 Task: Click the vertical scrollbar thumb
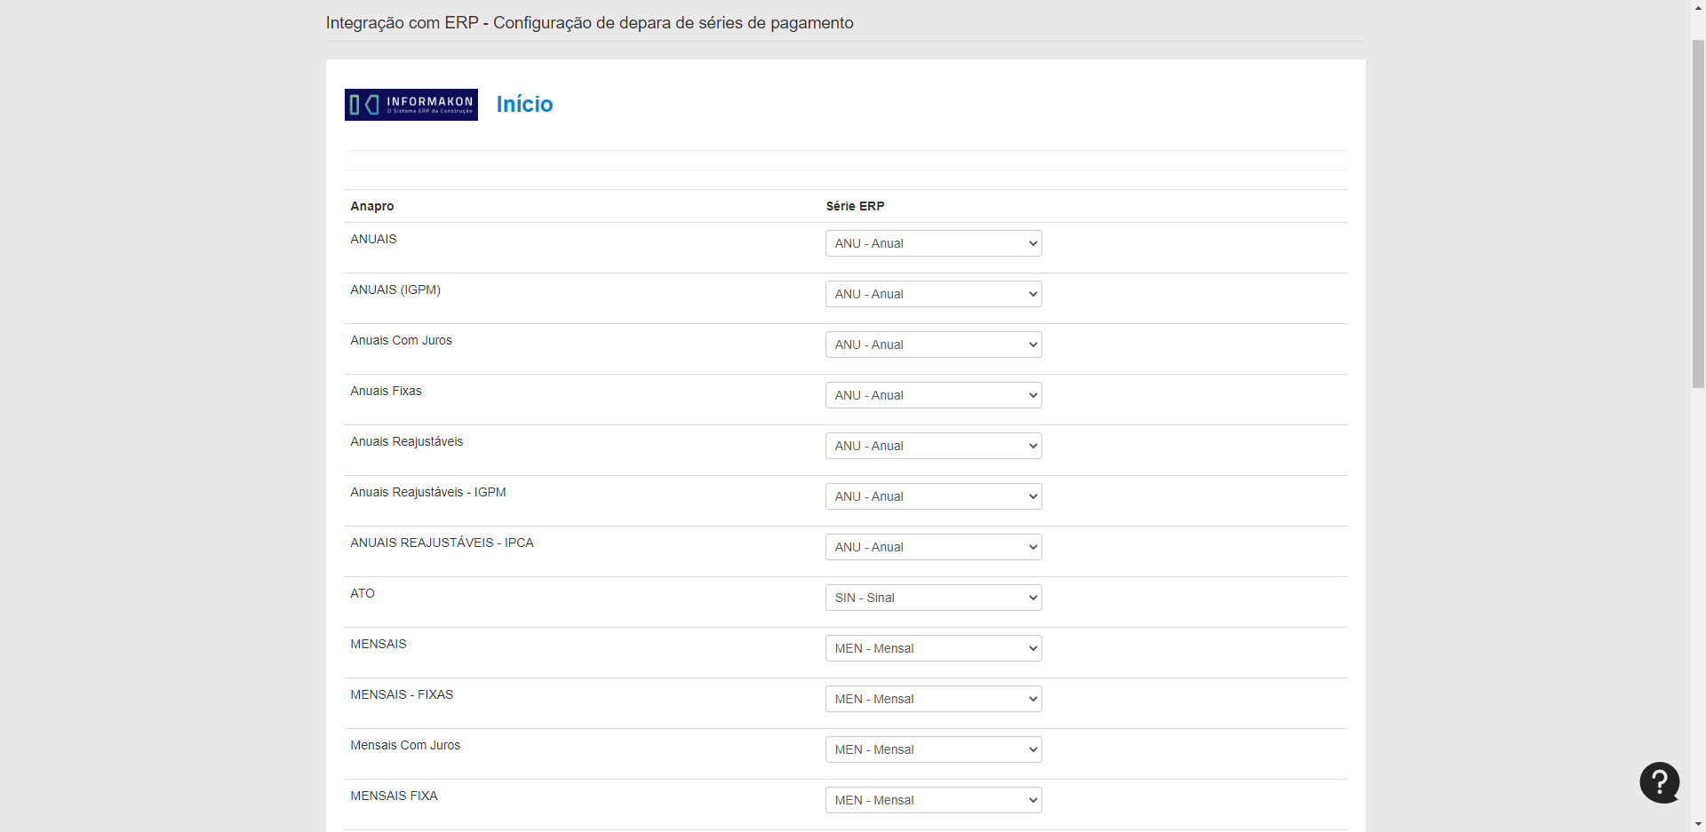tap(1698, 213)
